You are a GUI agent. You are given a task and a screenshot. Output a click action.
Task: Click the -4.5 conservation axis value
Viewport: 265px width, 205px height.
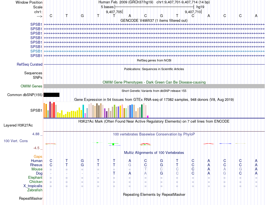36,148
